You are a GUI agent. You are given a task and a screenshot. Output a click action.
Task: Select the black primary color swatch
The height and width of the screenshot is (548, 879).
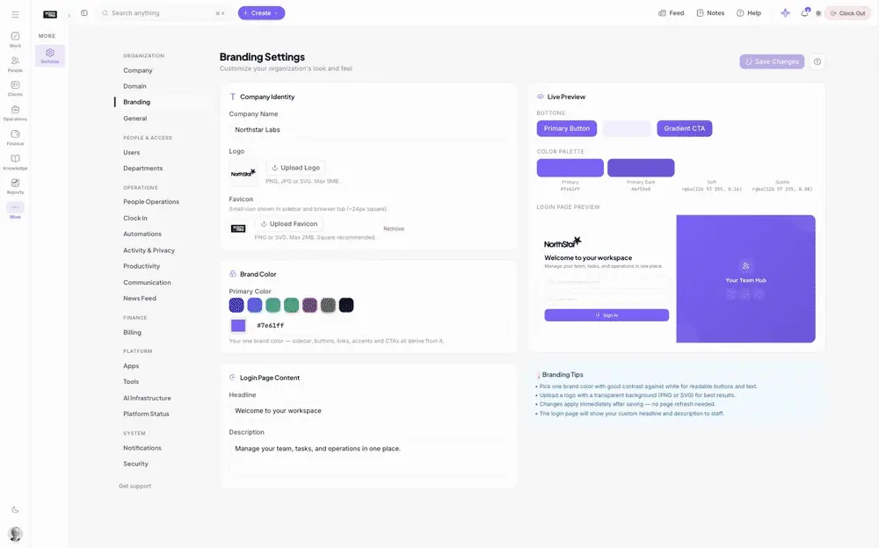click(346, 305)
